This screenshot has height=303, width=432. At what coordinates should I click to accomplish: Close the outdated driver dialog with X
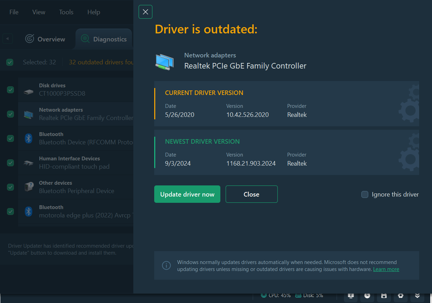coord(146,12)
